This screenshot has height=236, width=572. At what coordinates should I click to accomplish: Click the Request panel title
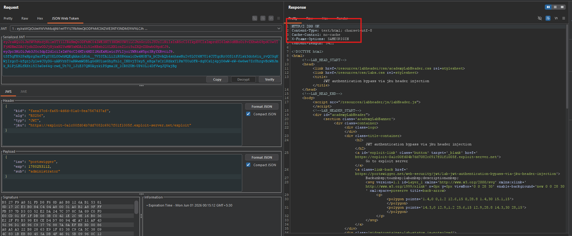(x=11, y=7)
